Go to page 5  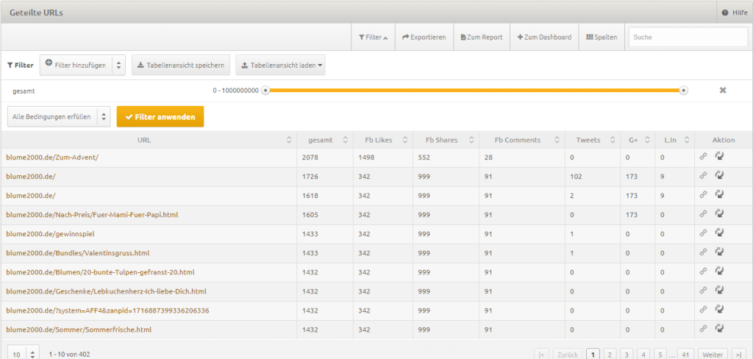click(x=660, y=355)
